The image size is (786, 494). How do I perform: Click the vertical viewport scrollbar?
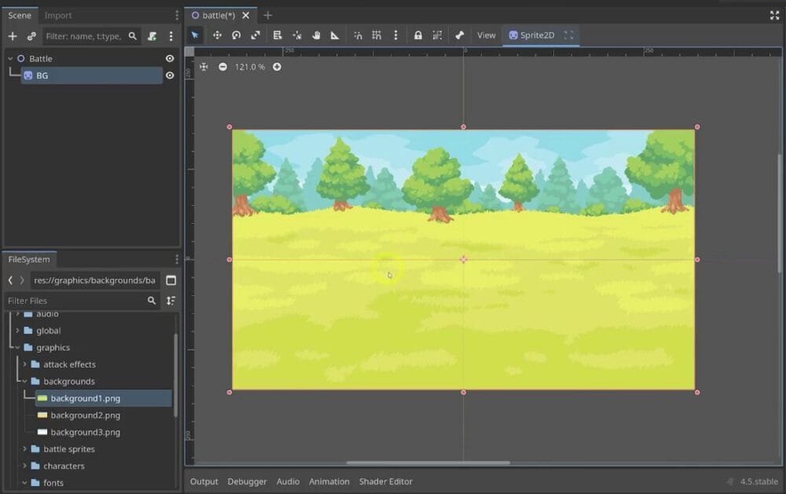(x=779, y=214)
